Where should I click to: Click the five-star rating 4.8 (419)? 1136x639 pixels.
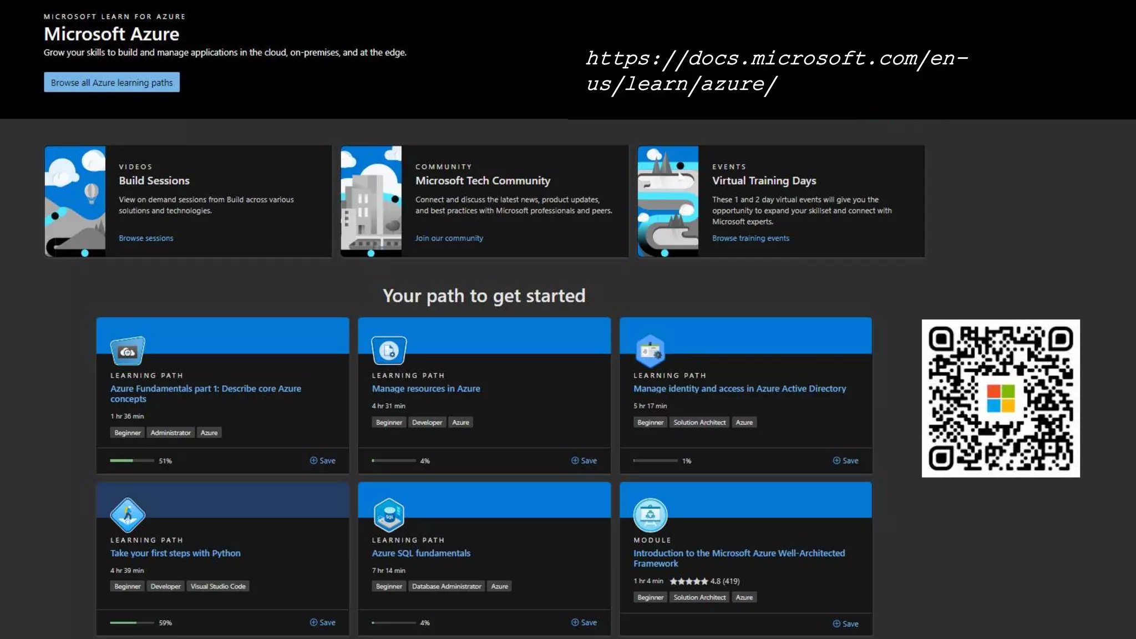coord(704,581)
